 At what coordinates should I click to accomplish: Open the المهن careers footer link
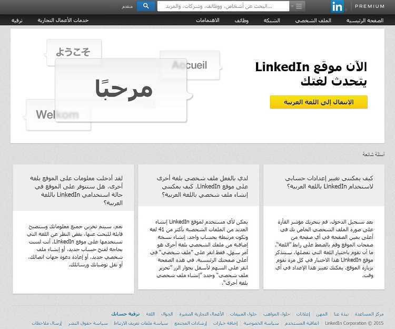322,314
